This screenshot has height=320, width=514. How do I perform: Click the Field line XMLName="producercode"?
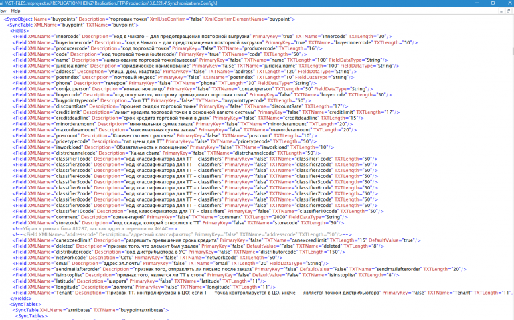coord(167,48)
